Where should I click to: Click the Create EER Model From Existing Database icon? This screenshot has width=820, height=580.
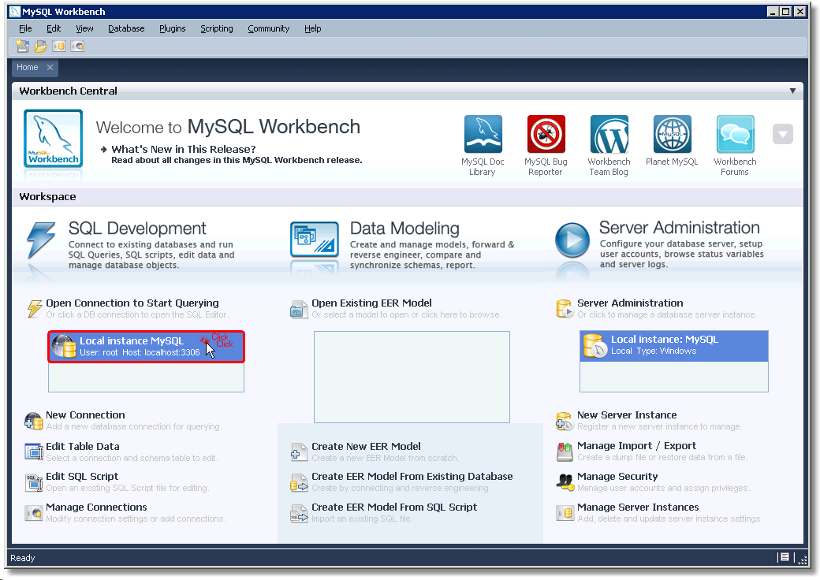[299, 482]
